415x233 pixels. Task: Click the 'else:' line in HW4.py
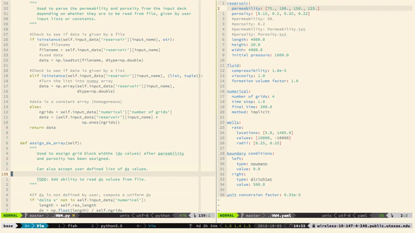[x=35, y=107]
